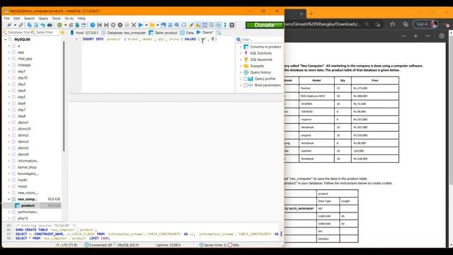453x255 pixels.
Task: Click the Print icon in the toolbar
Action: point(50,25)
